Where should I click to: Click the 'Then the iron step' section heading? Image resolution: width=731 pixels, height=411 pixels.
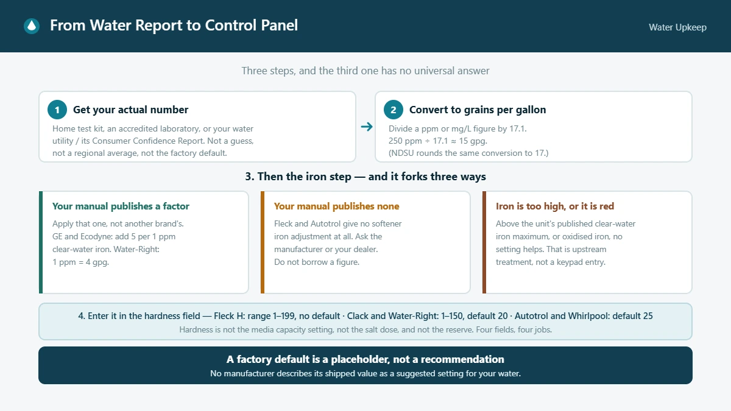coord(365,177)
